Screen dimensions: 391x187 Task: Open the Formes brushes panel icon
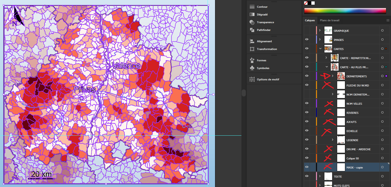tap(252, 60)
